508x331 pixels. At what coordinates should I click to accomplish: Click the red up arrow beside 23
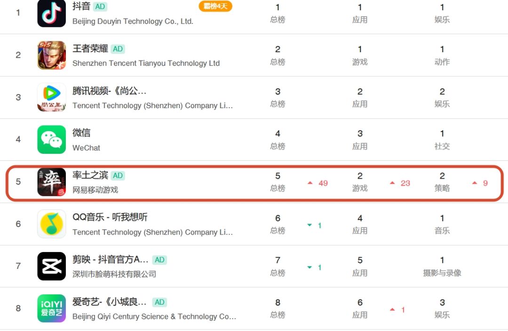[392, 183]
